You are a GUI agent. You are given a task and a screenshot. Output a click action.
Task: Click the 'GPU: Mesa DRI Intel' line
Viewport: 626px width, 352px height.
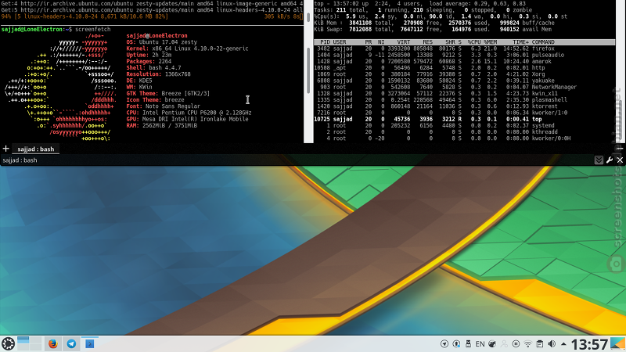[x=187, y=119]
